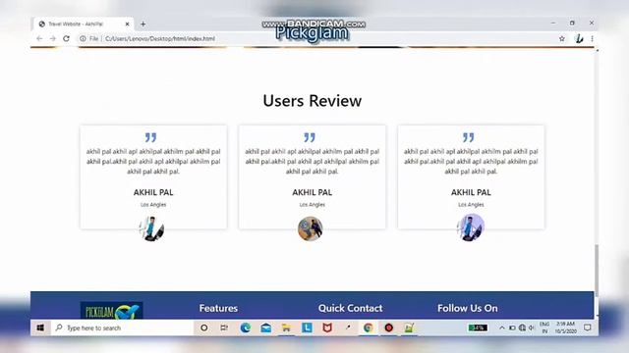Open Bandicam red record icon on taskbar
Viewport: 629px width, 353px height.
pyautogui.click(x=388, y=328)
